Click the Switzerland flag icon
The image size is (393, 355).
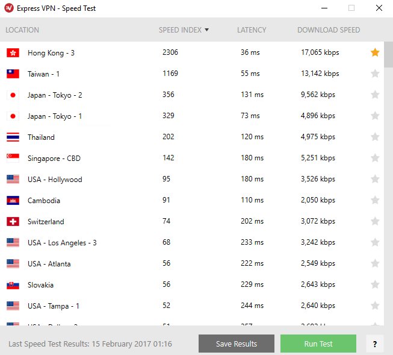13,222
